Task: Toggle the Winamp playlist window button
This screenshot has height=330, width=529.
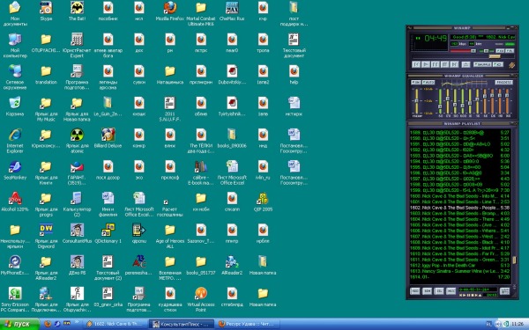Action: point(510,51)
